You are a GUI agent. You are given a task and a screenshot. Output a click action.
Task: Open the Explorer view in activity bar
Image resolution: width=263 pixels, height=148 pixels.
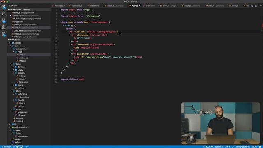[3, 7]
